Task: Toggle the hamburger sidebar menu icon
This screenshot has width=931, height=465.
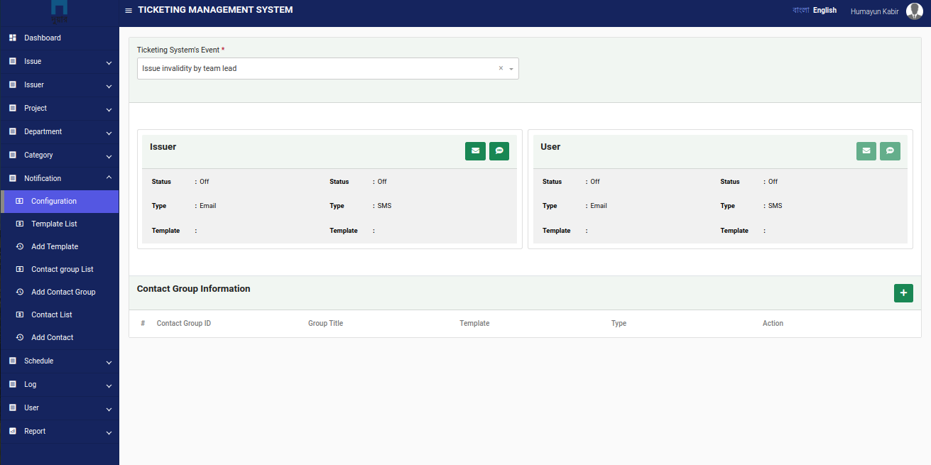Action: point(129,11)
